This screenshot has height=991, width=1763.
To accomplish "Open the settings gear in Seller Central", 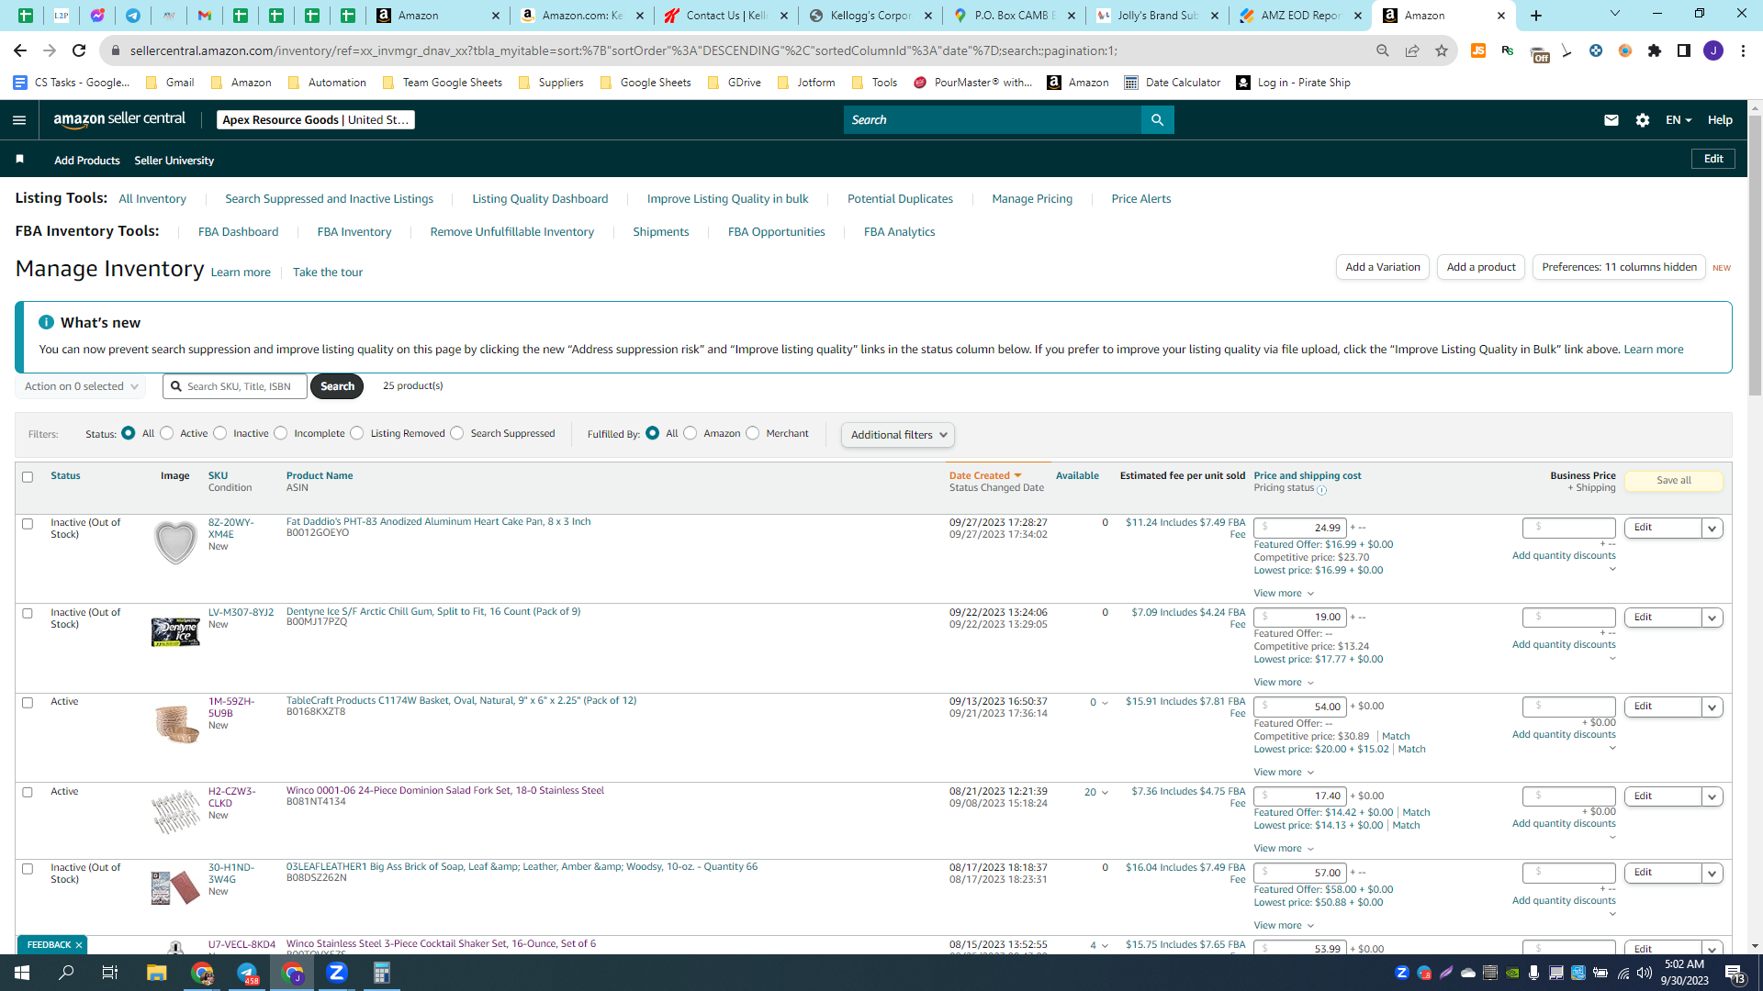I will pyautogui.click(x=1643, y=120).
